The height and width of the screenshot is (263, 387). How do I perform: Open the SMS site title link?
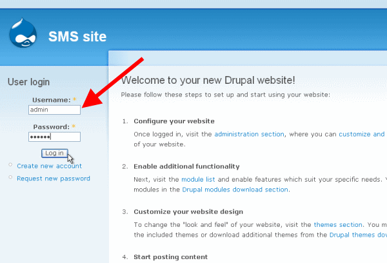click(77, 37)
